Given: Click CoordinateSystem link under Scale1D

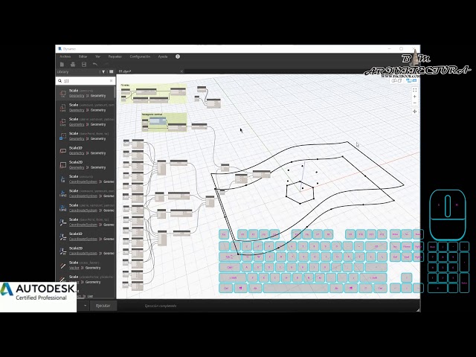Looking at the screenshot, I should tap(83, 239).
